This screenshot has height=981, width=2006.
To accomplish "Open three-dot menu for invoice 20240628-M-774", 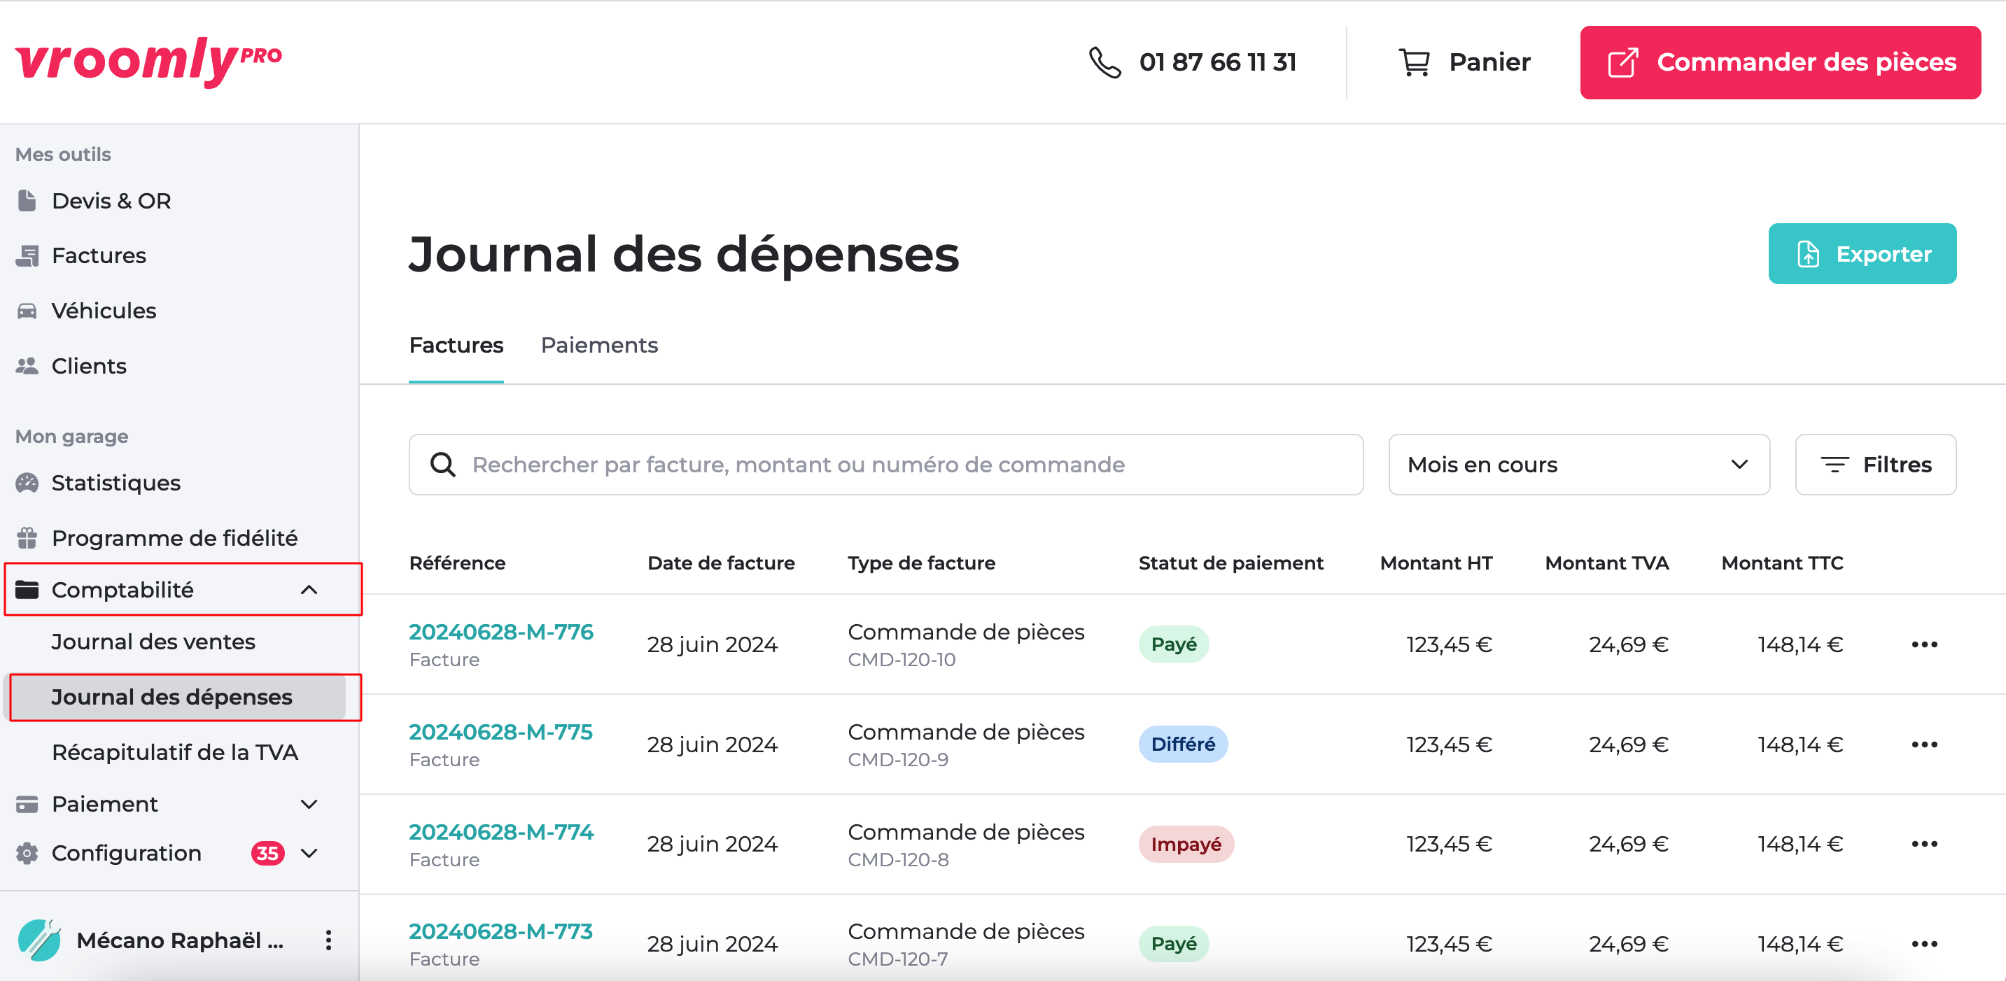I will 1923,844.
